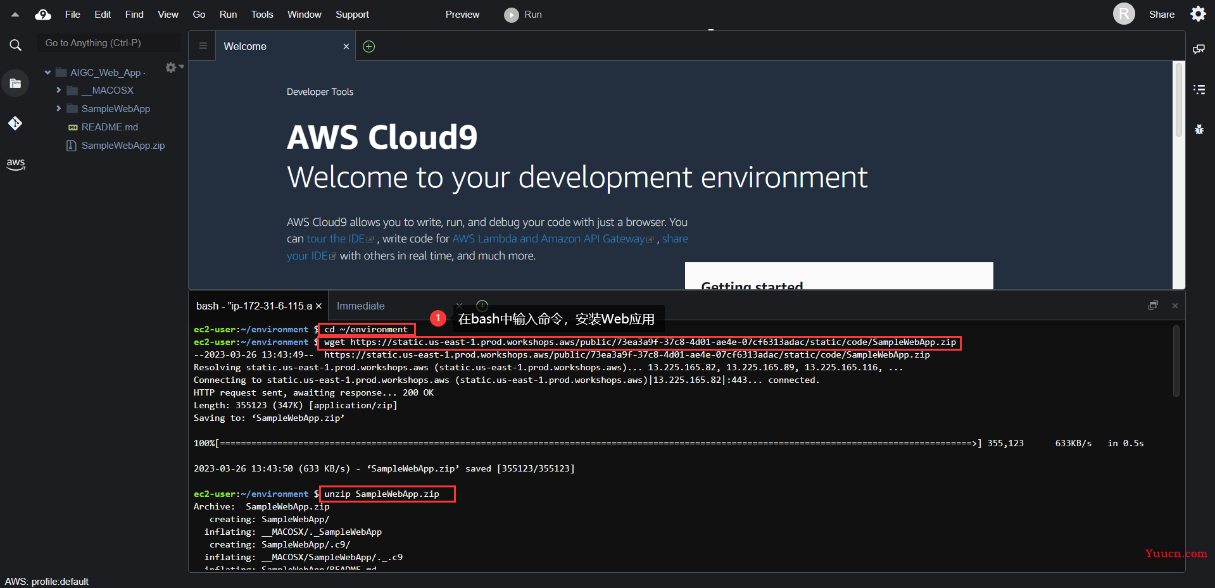
Task: Expand the SampleWebApp folder
Action: [59, 108]
